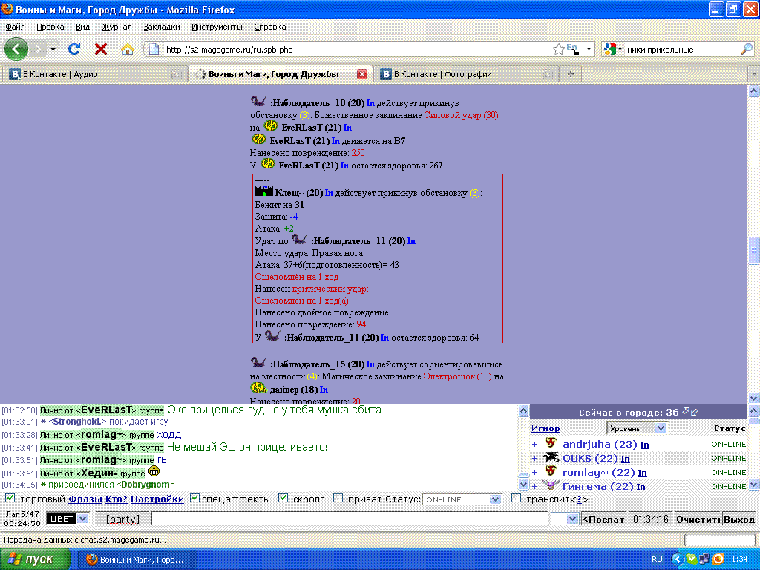Open the Уровень sorting dropdown
760x570 pixels.
(x=637, y=428)
